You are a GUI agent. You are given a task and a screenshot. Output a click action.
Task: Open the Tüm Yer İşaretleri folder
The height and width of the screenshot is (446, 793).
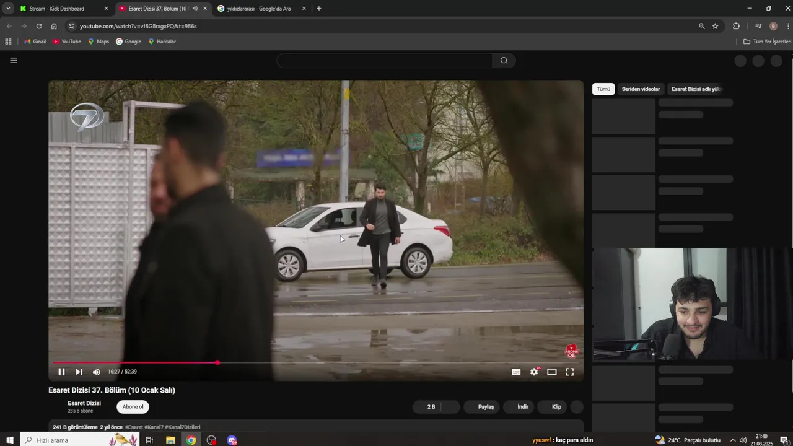coord(767,42)
